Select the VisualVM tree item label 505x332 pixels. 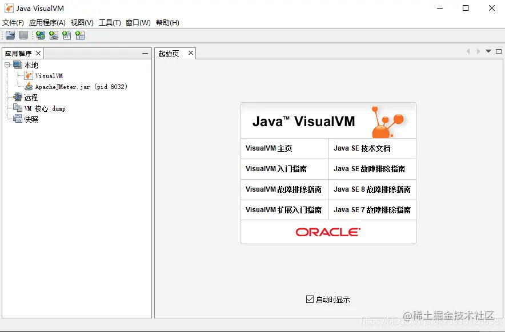49,76
